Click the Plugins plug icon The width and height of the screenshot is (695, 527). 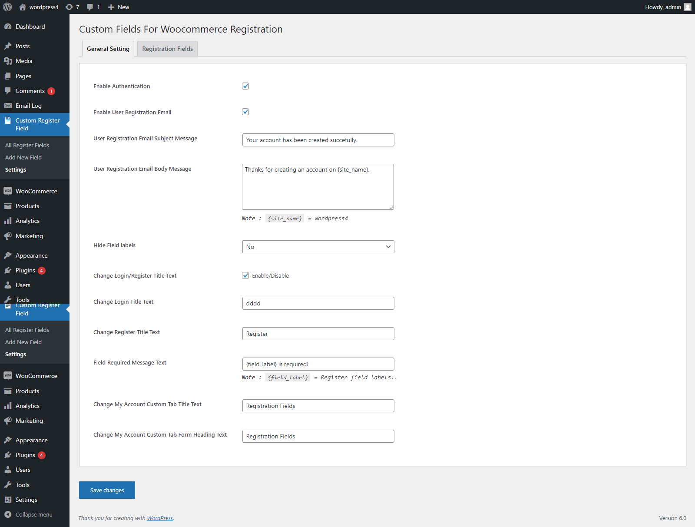9,270
